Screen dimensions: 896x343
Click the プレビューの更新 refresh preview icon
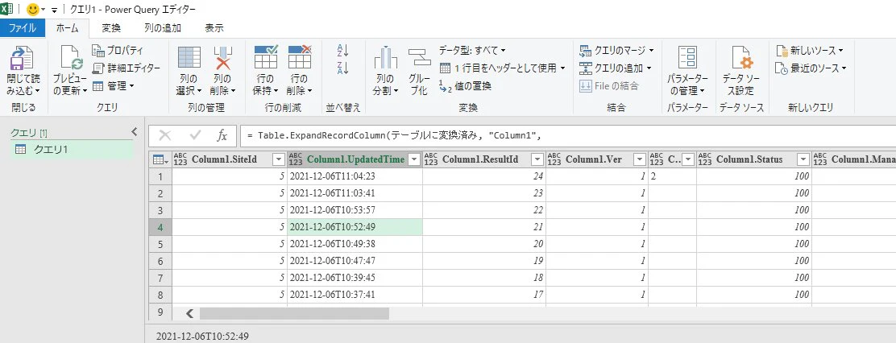(72, 59)
